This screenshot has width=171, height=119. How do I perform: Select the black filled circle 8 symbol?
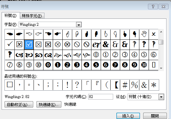pos(125,65)
